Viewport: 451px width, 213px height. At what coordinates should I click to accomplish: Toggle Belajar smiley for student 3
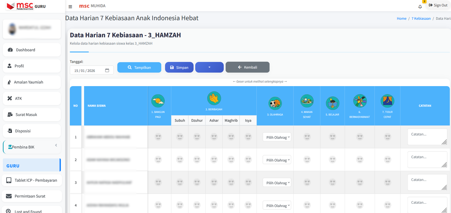pyautogui.click(x=333, y=183)
